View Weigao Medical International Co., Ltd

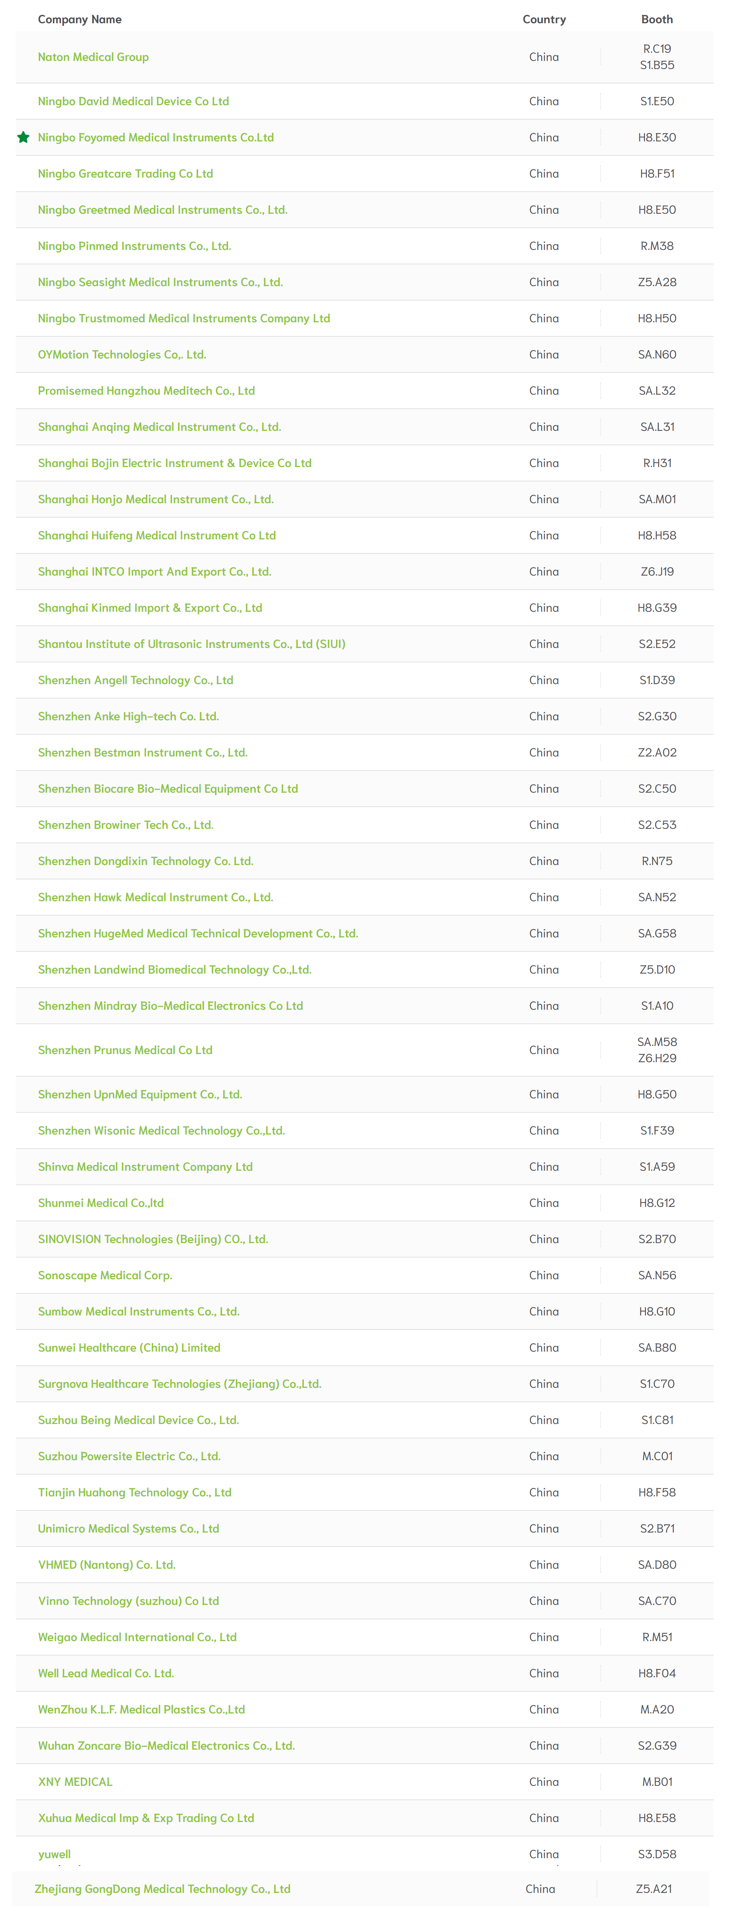tap(137, 1638)
